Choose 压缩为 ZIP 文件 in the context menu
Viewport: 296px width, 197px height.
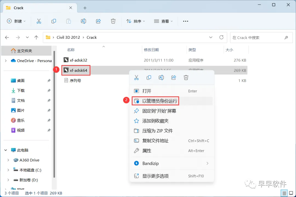(x=172, y=131)
